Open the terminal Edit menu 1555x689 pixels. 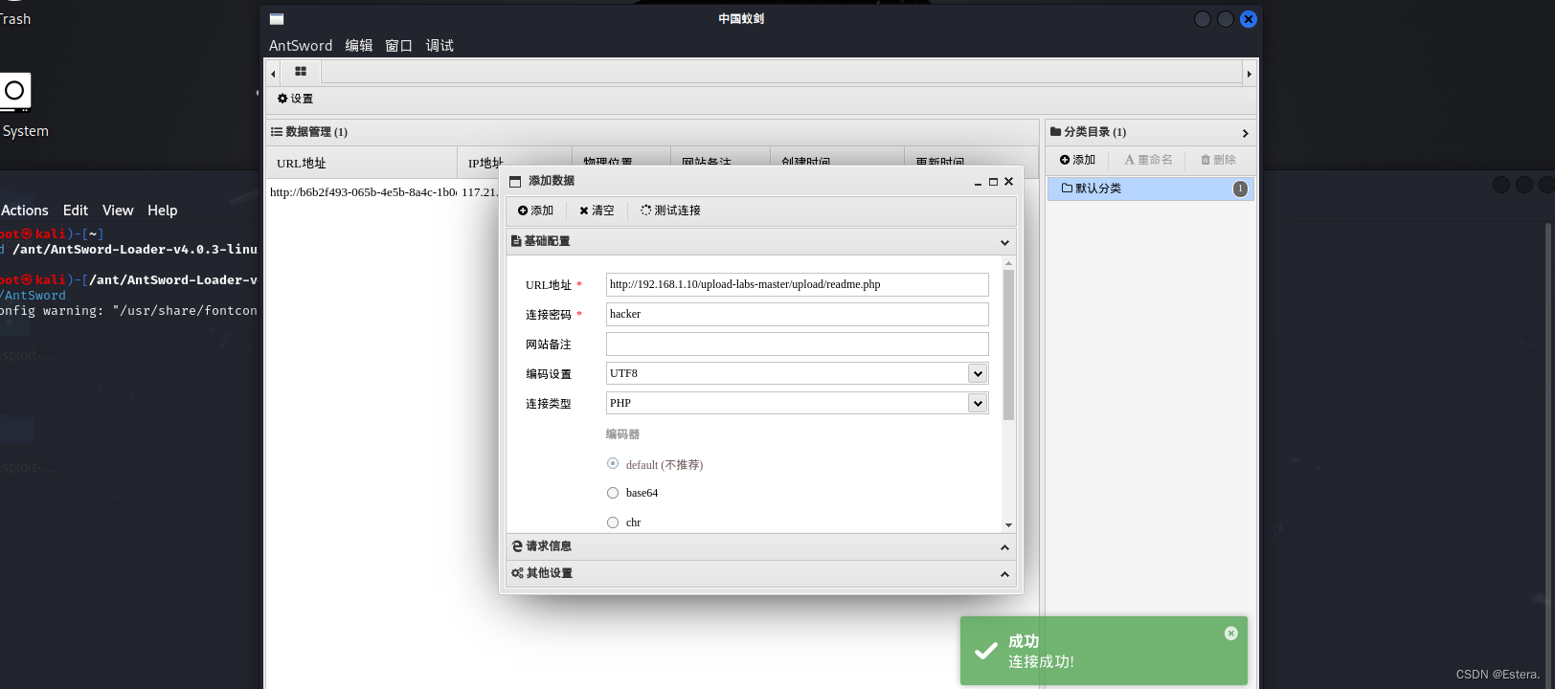pos(76,211)
